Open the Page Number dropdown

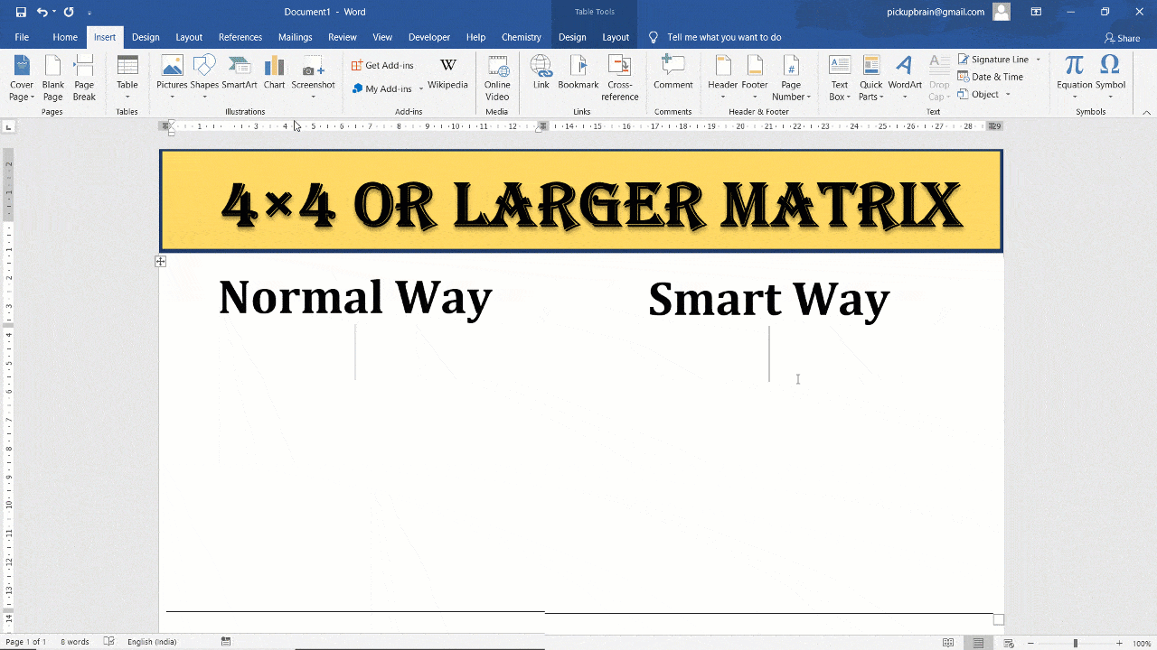click(791, 77)
